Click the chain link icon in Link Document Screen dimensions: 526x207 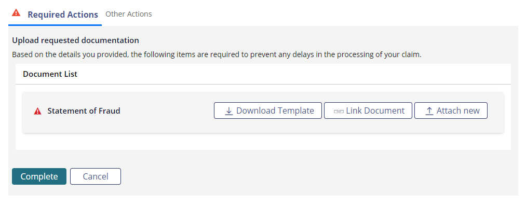pyautogui.click(x=339, y=111)
